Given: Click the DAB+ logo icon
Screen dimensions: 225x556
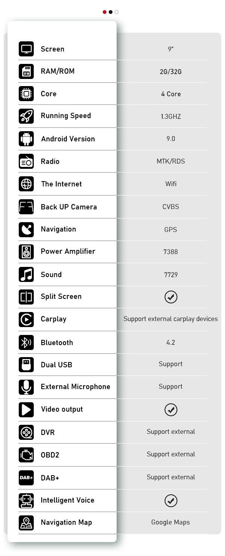Looking at the screenshot, I should (26, 478).
